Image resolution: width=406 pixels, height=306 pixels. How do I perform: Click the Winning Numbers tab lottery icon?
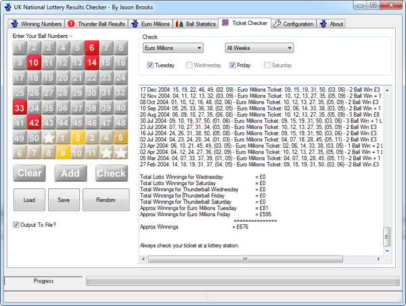[x=14, y=24]
